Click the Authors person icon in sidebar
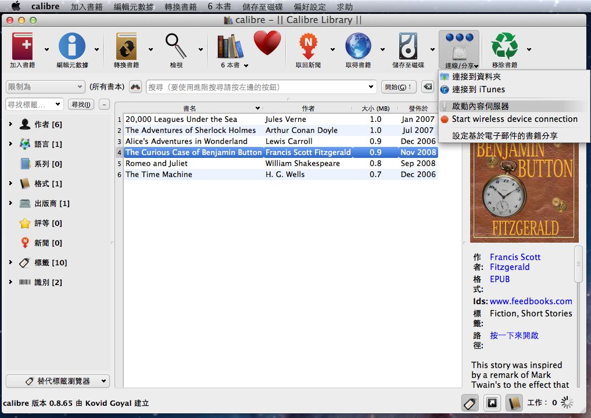Viewport: 591px width, 418px height. 25,124
